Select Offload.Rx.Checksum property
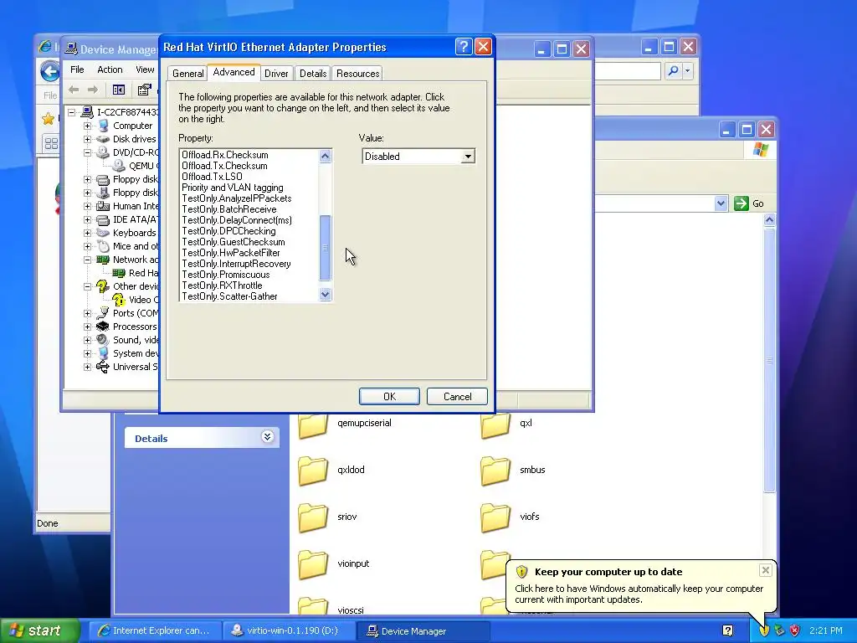This screenshot has width=857, height=643. (x=224, y=155)
